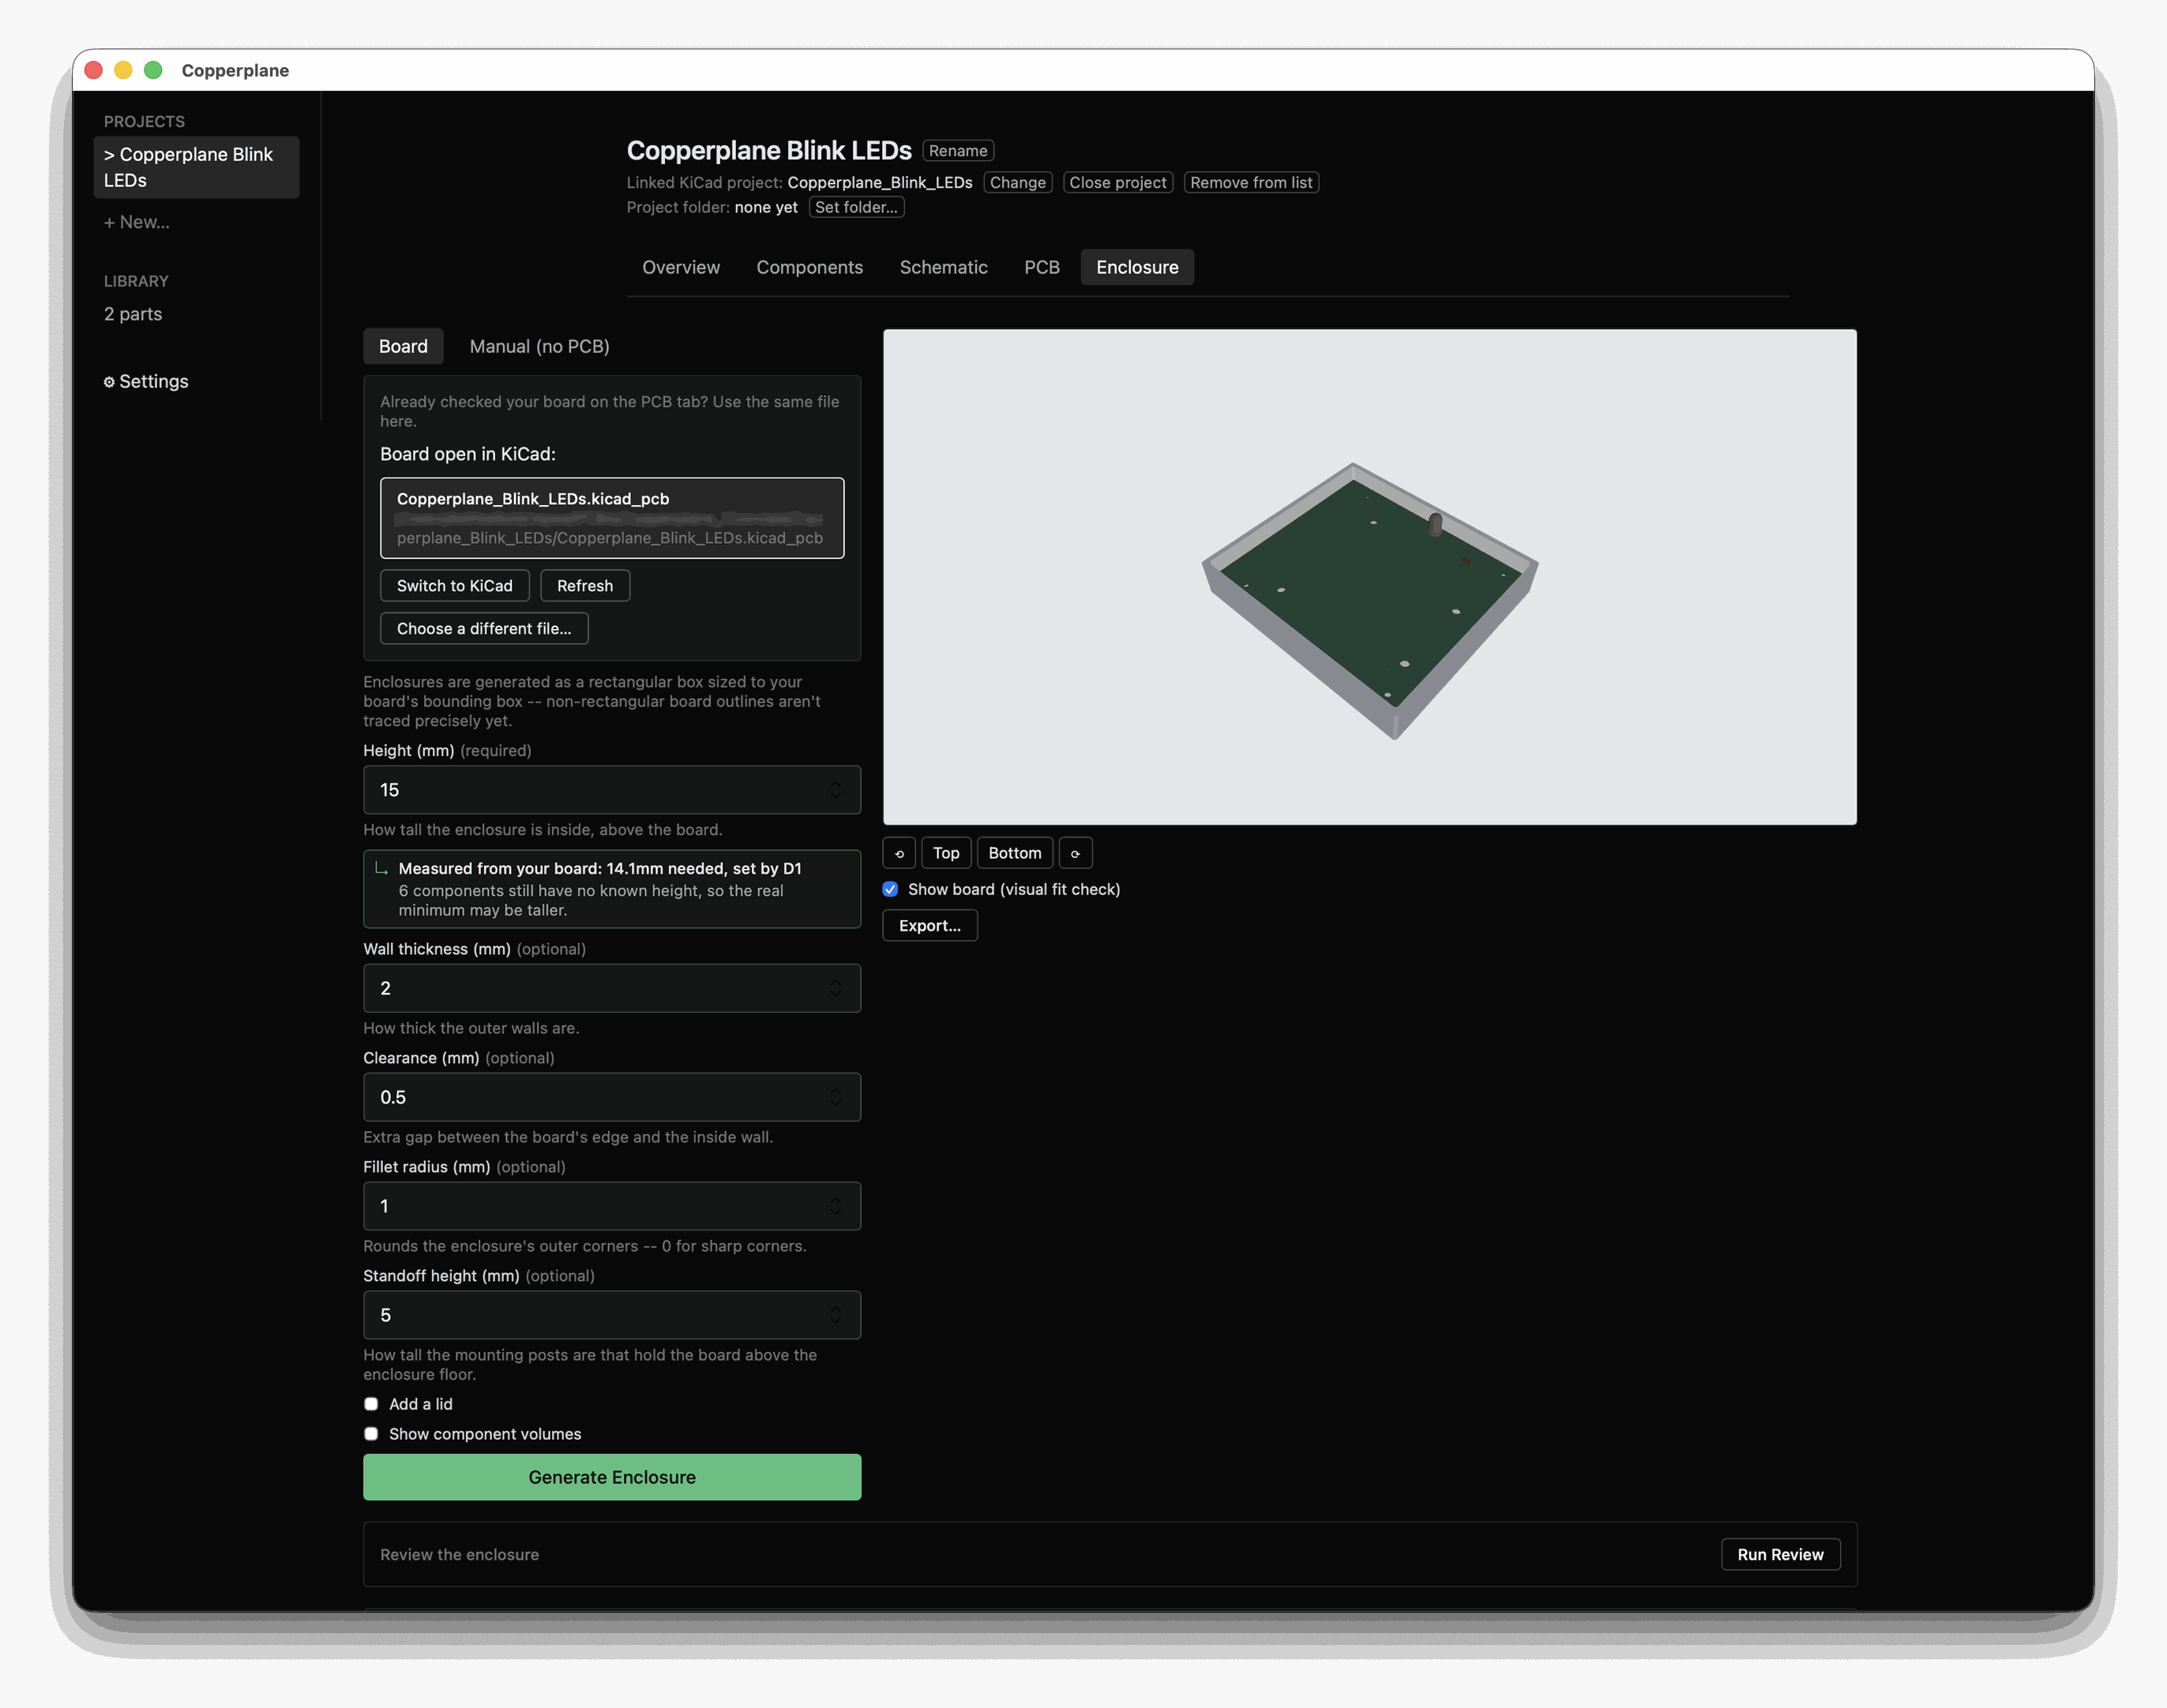Click the 3D enclosure preview
This screenshot has width=2167, height=1708.
pos(1369,577)
